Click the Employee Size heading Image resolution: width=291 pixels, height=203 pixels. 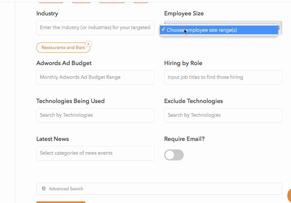pos(184,13)
